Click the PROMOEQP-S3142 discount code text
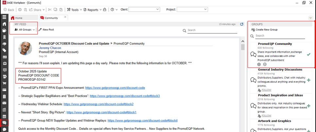The image size is (316, 132). (32, 80)
